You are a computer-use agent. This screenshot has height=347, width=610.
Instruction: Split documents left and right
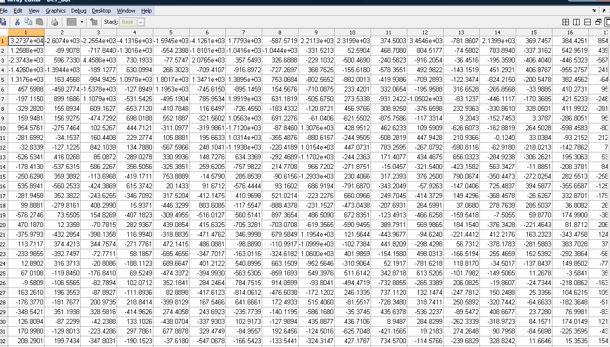[x=577, y=22]
